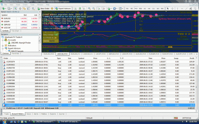Viewport: 199px width, 124px height.
Task: Open the Tools menu
Action: [x=32, y=4]
